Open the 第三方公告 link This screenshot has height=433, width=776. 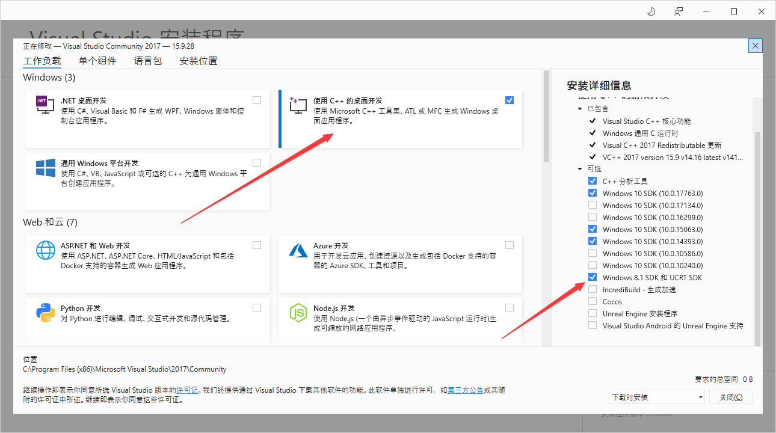[x=465, y=390]
